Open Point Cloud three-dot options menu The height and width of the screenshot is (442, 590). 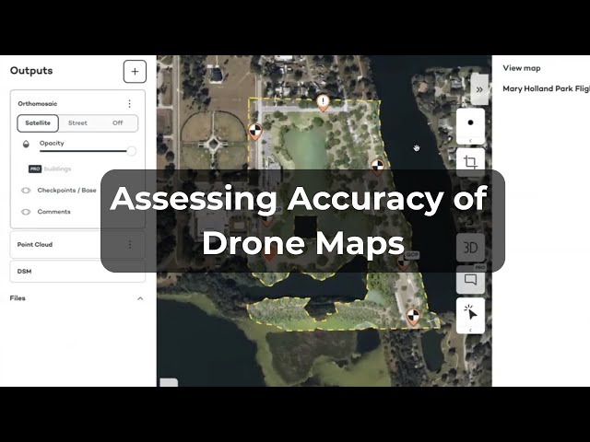pyautogui.click(x=130, y=244)
